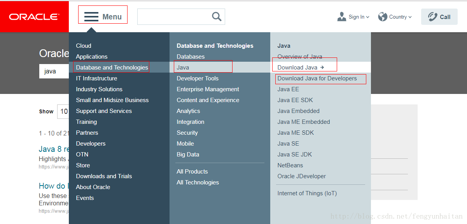The width and height of the screenshot is (467, 224).
Task: Open Training menu item
Action: tap(86, 122)
